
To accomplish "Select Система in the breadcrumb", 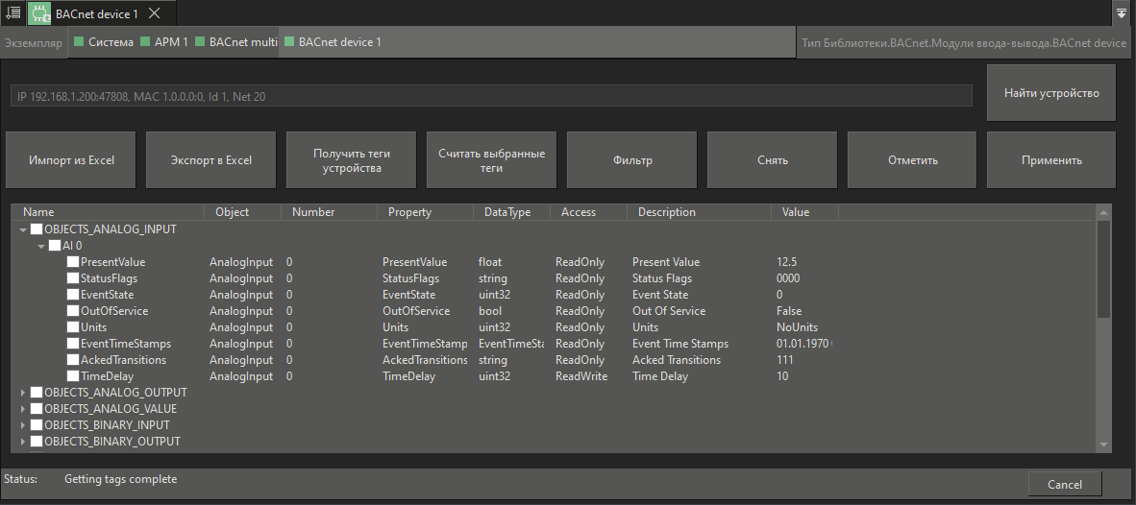I will tap(111, 42).
